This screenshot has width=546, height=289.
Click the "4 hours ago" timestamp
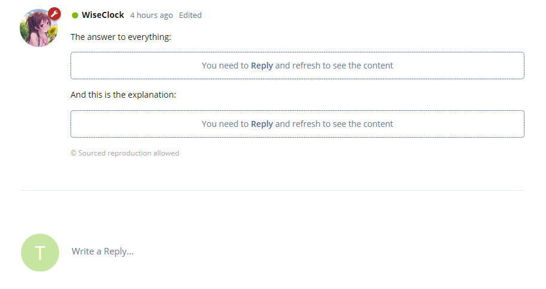coord(152,15)
